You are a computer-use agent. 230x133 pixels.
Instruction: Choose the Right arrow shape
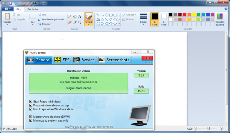pos(102,23)
